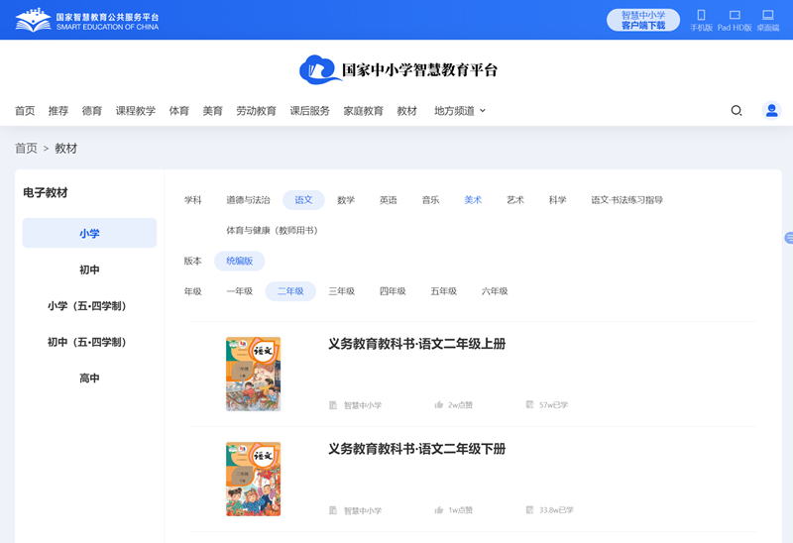Expand the 地方频道 dropdown arrow
Image resolution: width=793 pixels, height=543 pixels.
(x=483, y=111)
